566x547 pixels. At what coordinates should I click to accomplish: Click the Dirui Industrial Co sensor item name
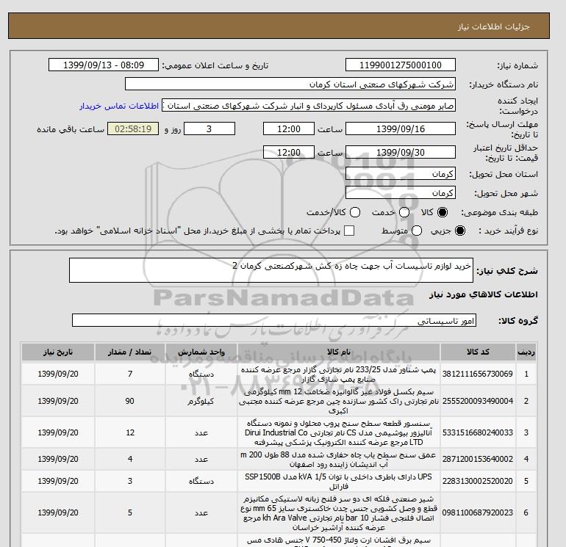(x=339, y=432)
